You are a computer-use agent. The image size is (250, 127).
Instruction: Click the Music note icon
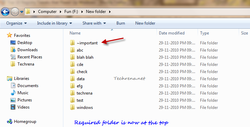[x=13, y=93]
